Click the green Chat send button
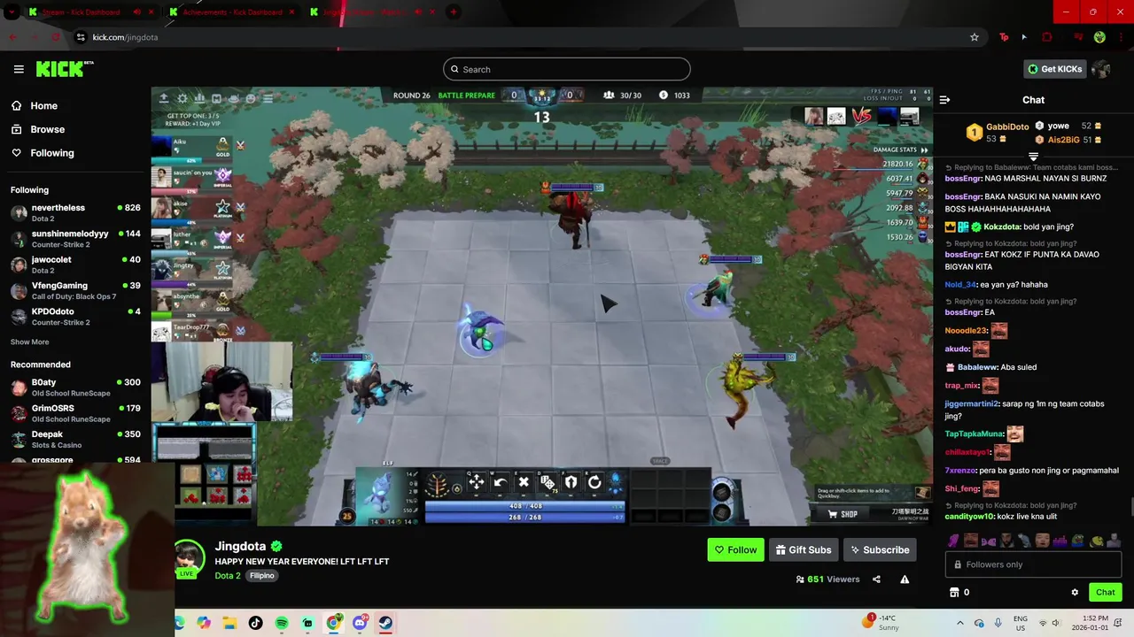Image resolution: width=1134 pixels, height=637 pixels. point(1105,592)
